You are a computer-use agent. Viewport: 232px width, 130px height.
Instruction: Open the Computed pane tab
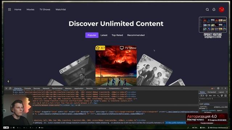pos(212,92)
